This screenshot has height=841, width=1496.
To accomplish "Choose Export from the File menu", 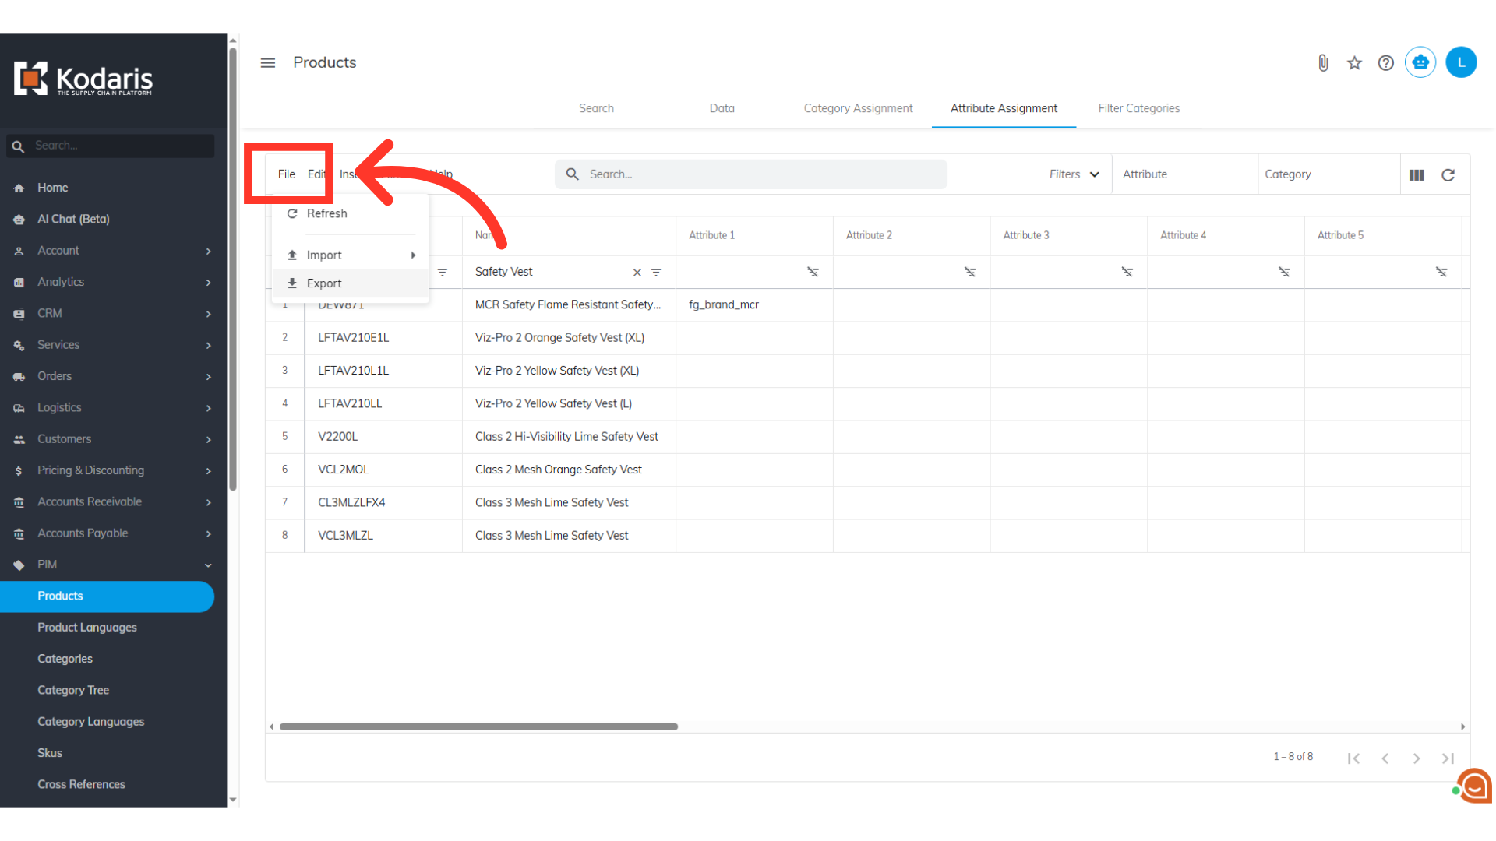I will (x=324, y=283).
